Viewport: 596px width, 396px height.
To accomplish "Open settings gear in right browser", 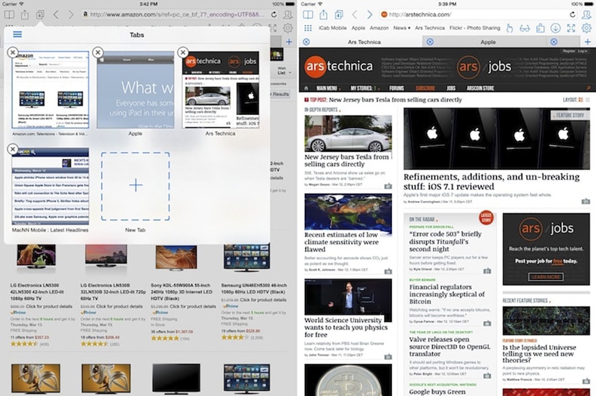I will click(x=587, y=28).
